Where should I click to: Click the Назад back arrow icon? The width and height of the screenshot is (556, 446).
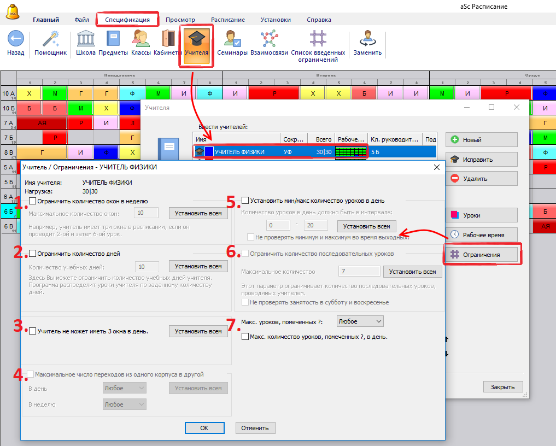(x=15, y=39)
